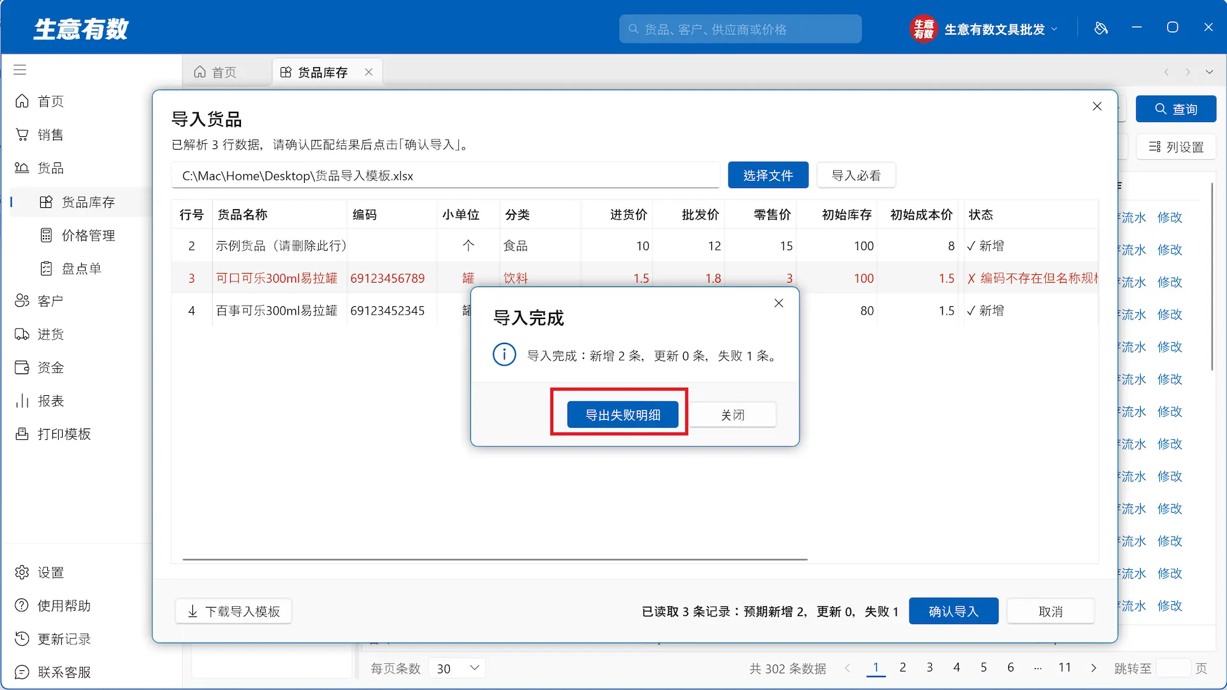
Task: Open 列设置 column settings
Action: tap(1176, 147)
